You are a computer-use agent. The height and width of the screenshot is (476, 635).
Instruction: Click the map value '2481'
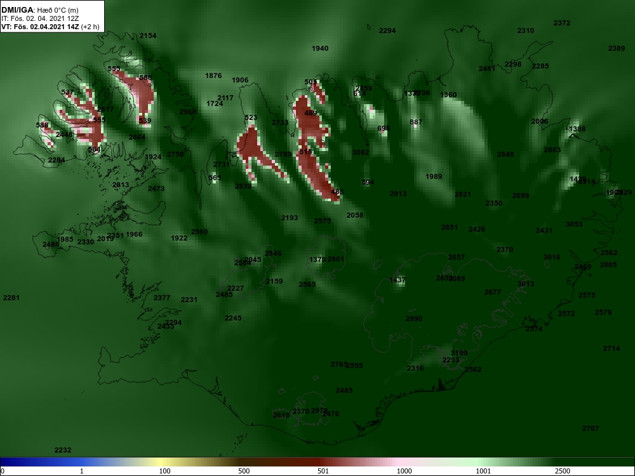pos(487,69)
